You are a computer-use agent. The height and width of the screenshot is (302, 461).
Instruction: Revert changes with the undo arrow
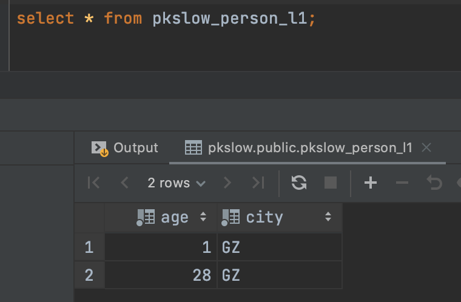pos(434,183)
